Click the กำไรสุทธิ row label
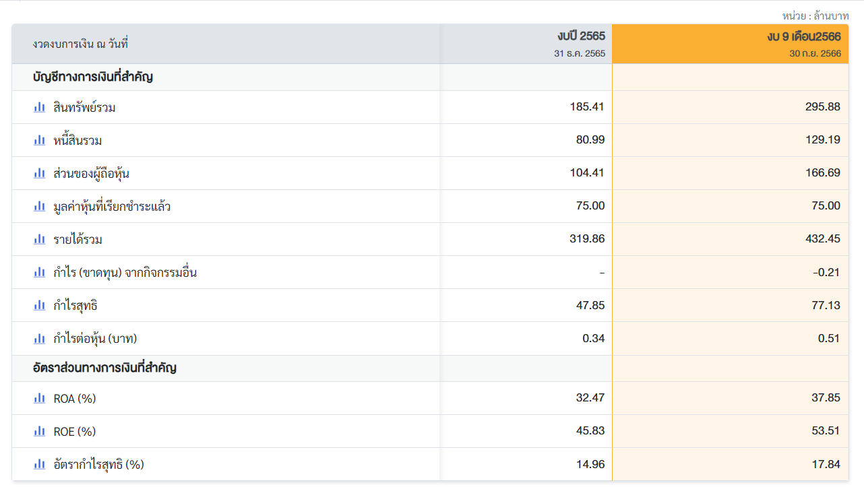Image resolution: width=864 pixels, height=489 pixels. 75,305
